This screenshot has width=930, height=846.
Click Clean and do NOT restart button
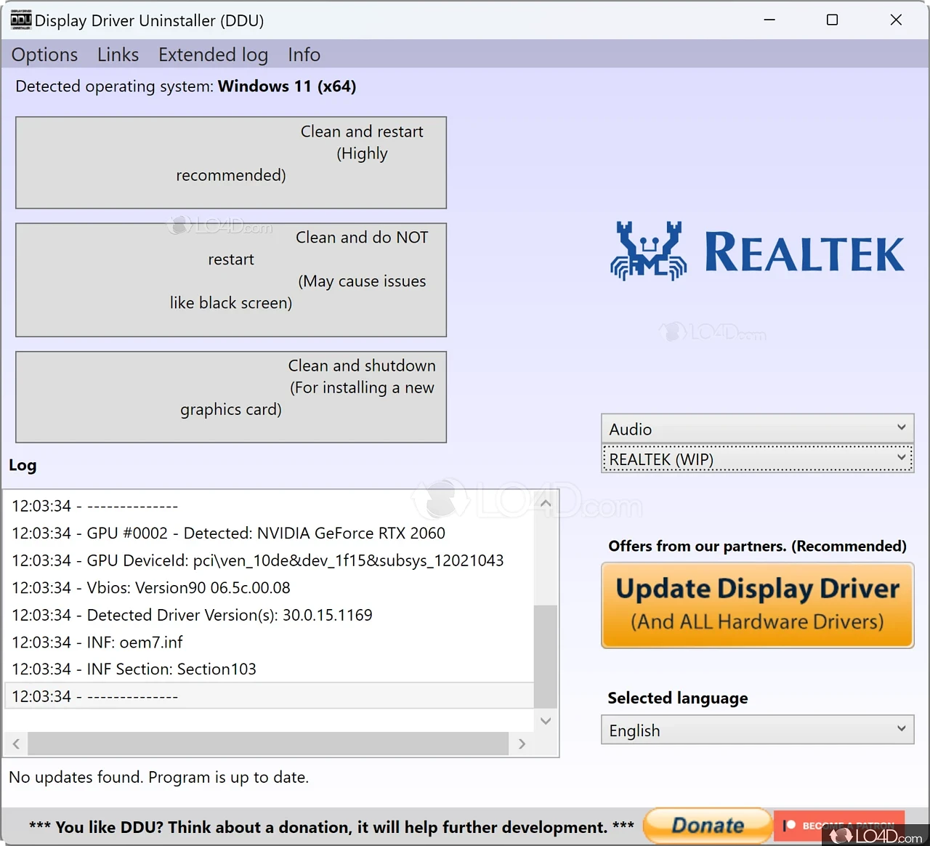point(231,280)
